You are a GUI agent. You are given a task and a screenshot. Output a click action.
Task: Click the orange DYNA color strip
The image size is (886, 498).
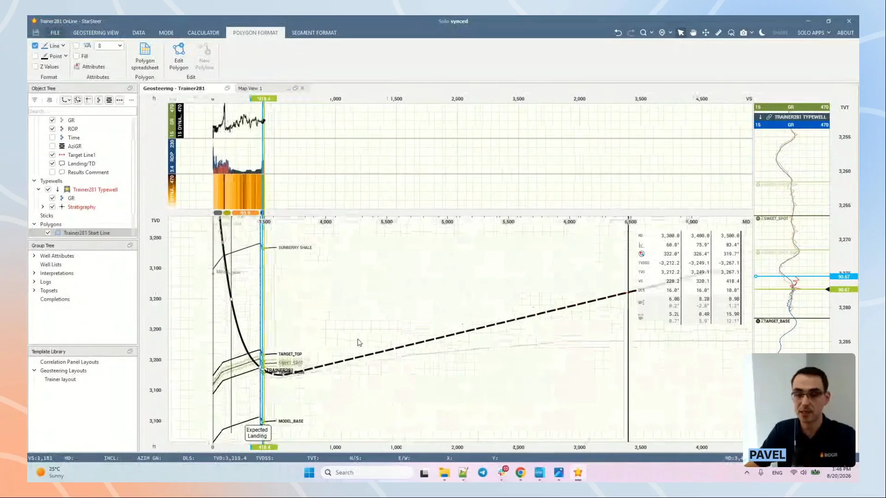(x=238, y=191)
